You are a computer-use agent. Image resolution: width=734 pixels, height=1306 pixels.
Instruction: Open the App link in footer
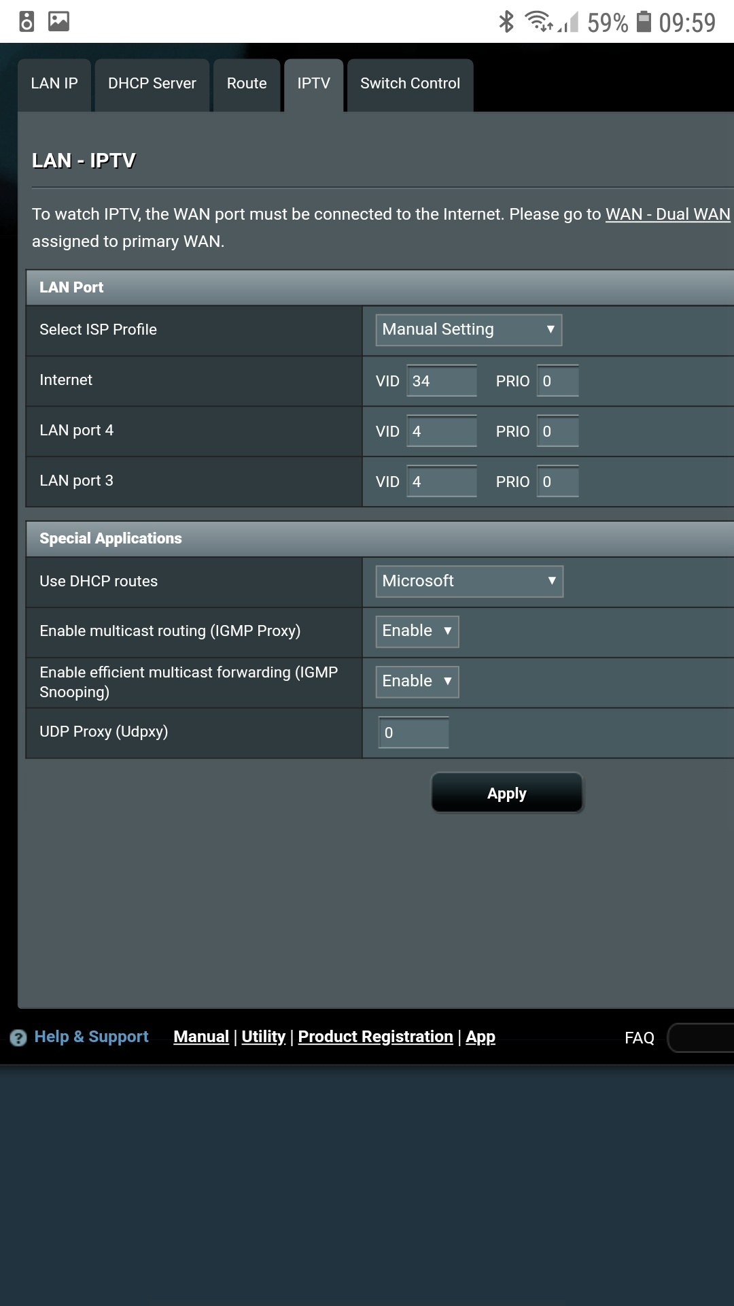480,1037
